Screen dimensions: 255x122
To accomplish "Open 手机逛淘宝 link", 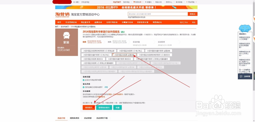I will (x=85, y=2).
